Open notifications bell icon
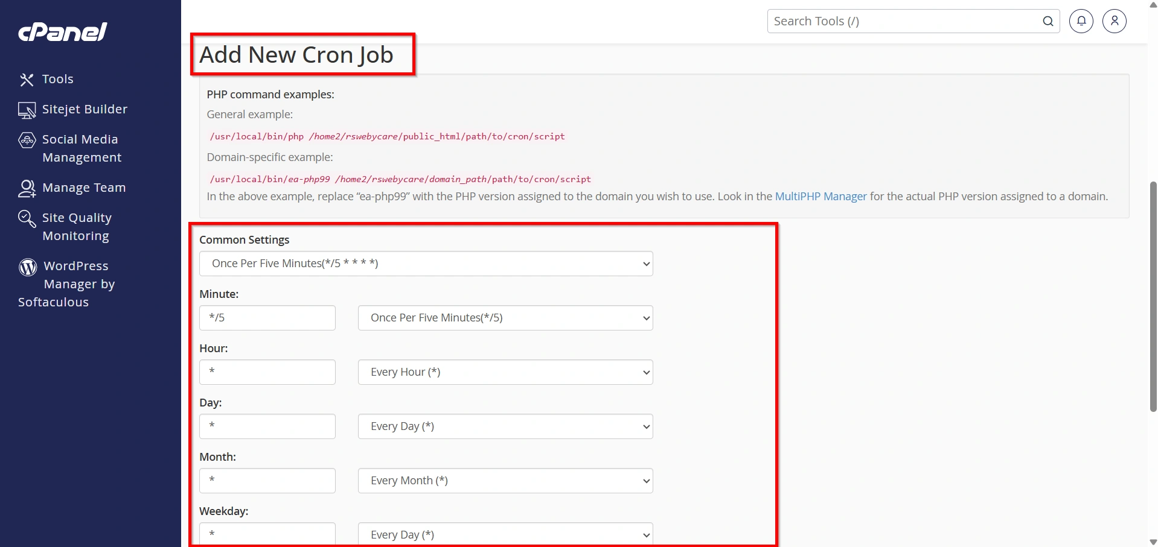The height and width of the screenshot is (547, 1158). click(x=1081, y=21)
